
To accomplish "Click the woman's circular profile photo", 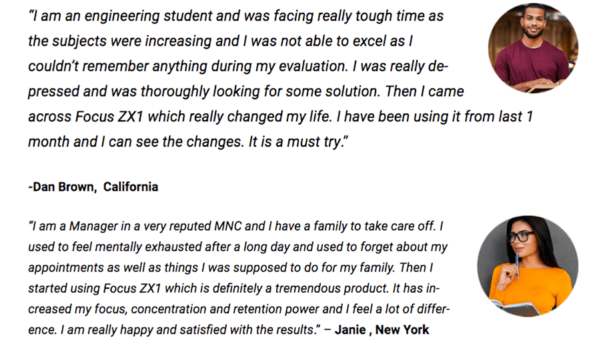I will (528, 267).
